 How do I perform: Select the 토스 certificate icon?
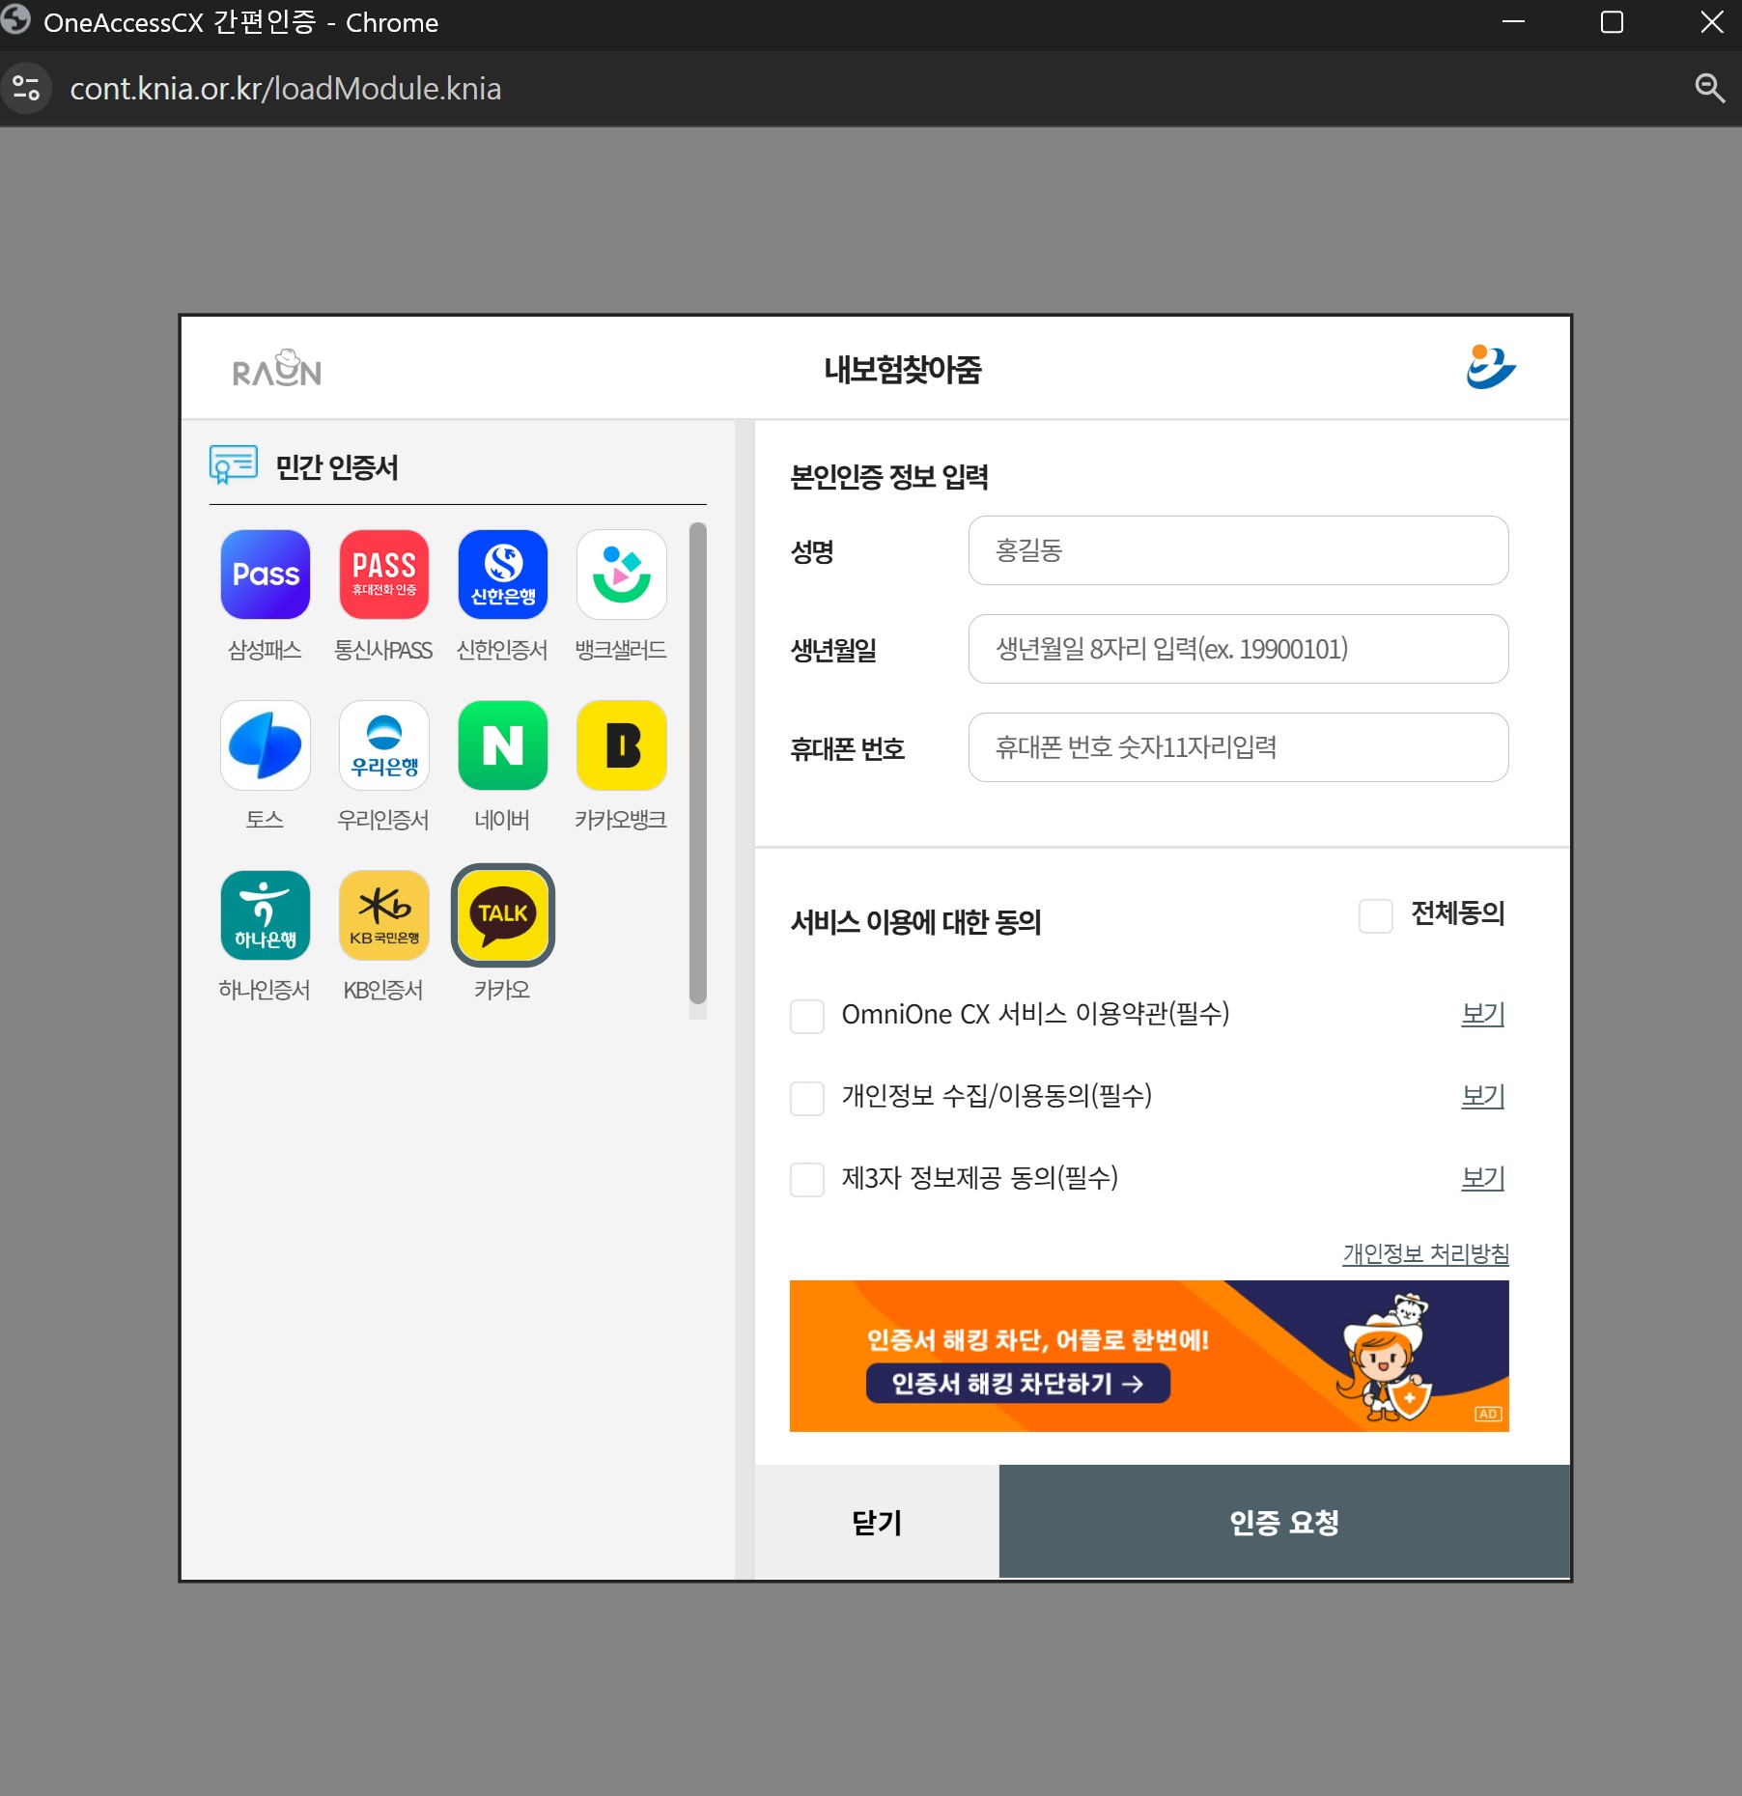pyautogui.click(x=266, y=745)
